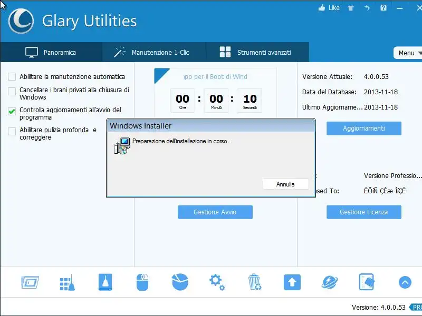Click the 'Preparazione dell'installazione in corso...' message

(182, 141)
